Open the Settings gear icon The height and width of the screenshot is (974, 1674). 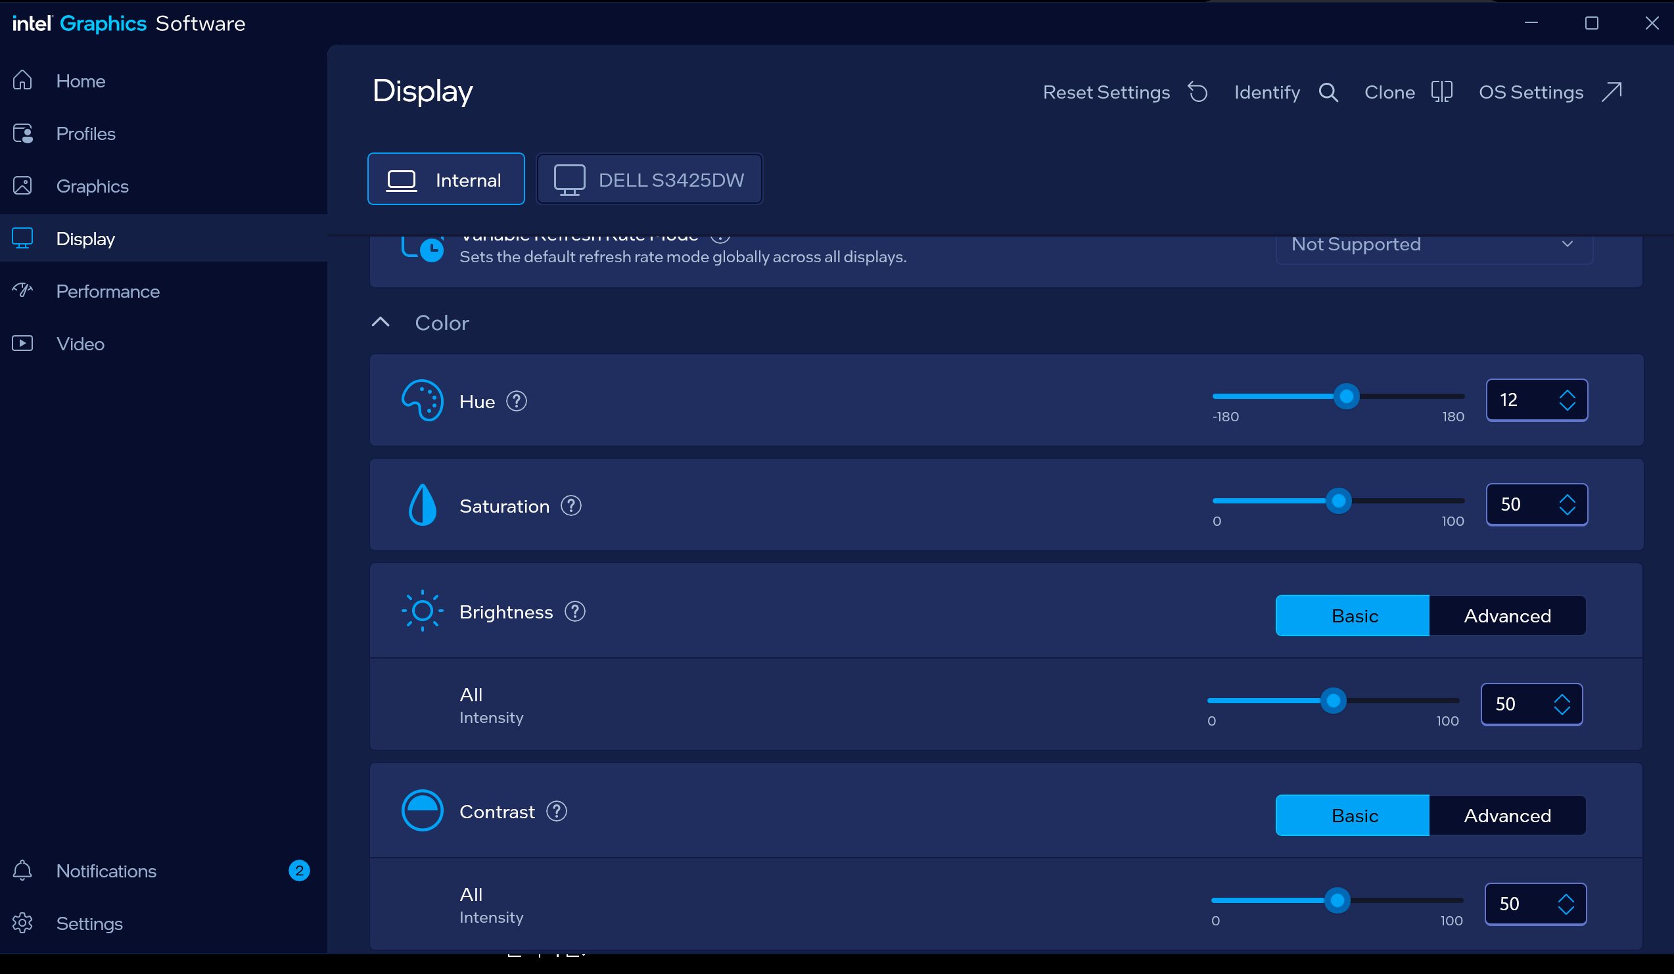click(22, 923)
